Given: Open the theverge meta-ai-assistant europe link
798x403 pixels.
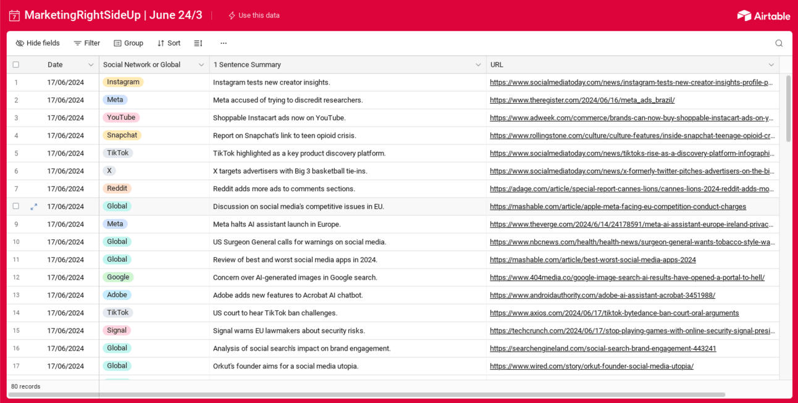Looking at the screenshot, I should click(632, 225).
